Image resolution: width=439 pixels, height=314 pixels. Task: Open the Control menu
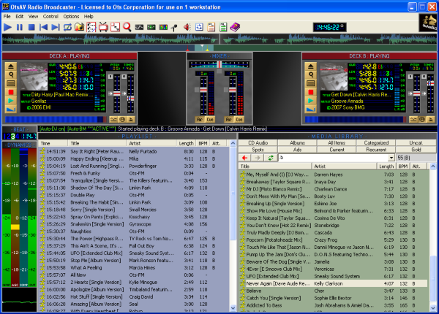point(50,15)
